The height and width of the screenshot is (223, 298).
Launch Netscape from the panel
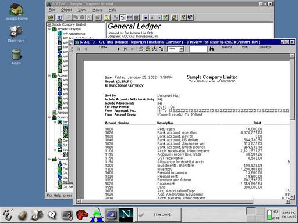click(126, 215)
